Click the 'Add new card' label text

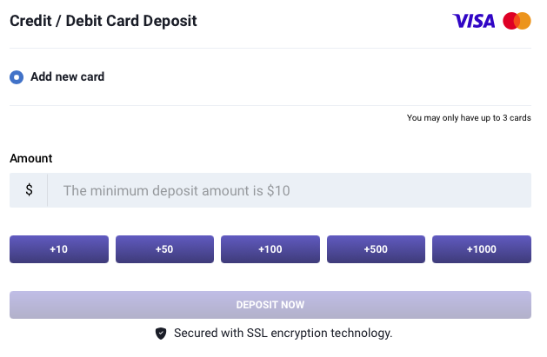pos(67,76)
